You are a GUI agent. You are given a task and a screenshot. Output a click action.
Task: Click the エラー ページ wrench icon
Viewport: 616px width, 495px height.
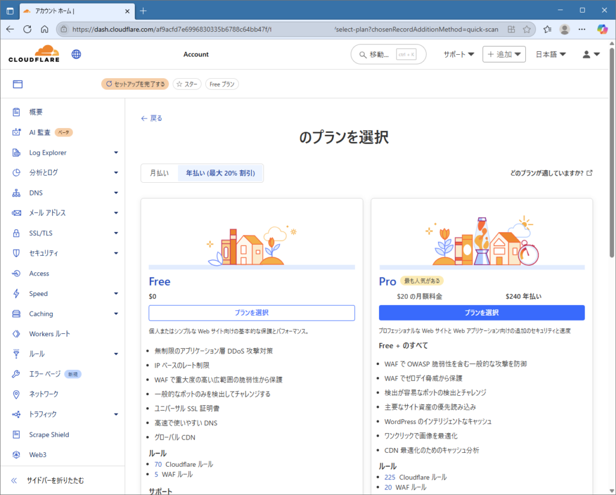tap(16, 374)
